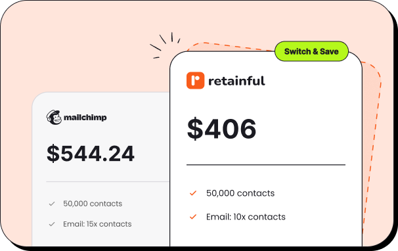
Task: Click the sparkle burst lines decoration
Action: pos(166,45)
